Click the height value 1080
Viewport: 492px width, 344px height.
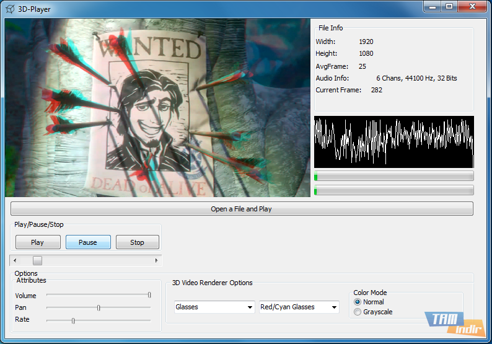(x=366, y=53)
